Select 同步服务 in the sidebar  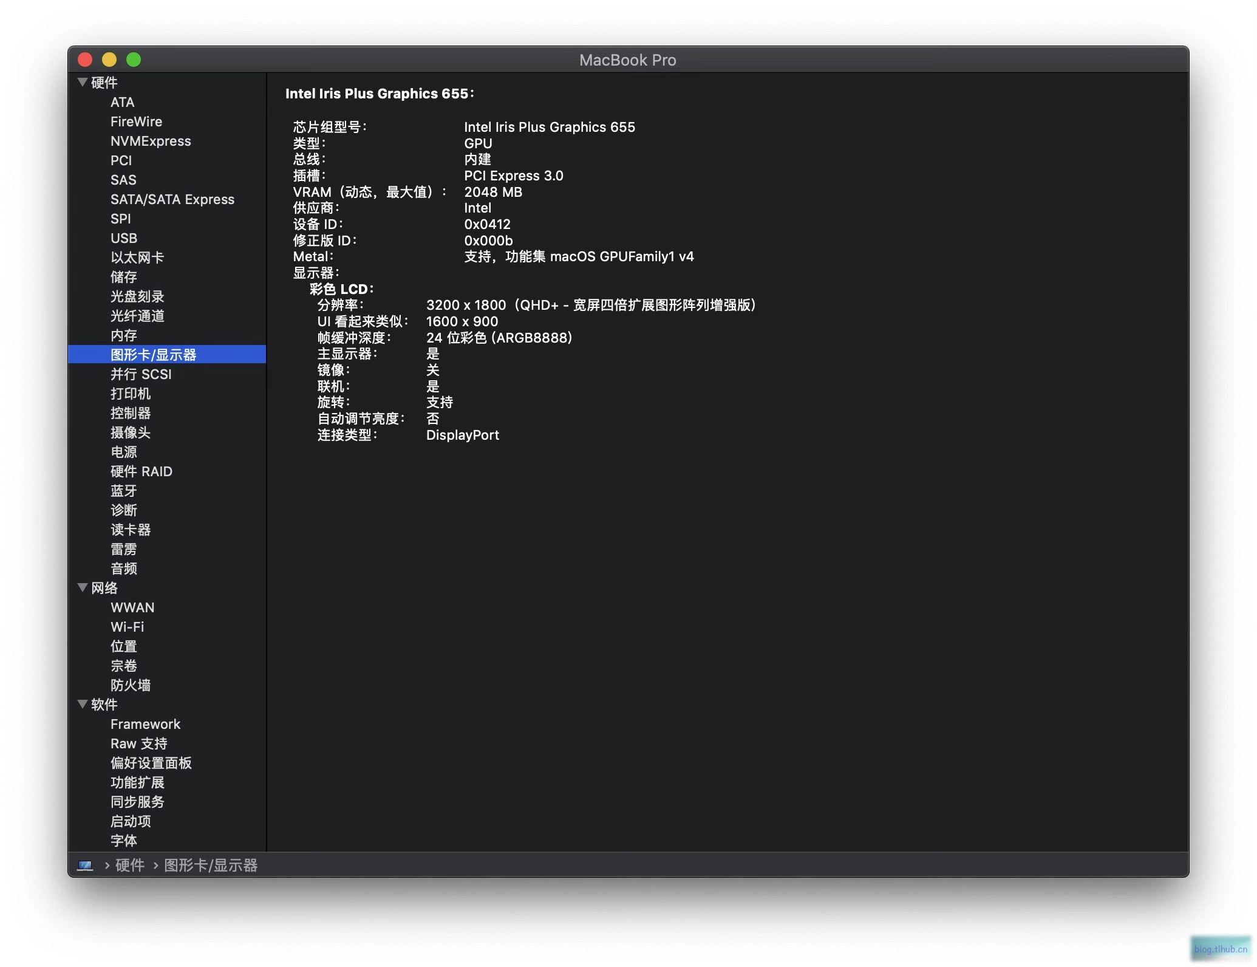tap(137, 802)
